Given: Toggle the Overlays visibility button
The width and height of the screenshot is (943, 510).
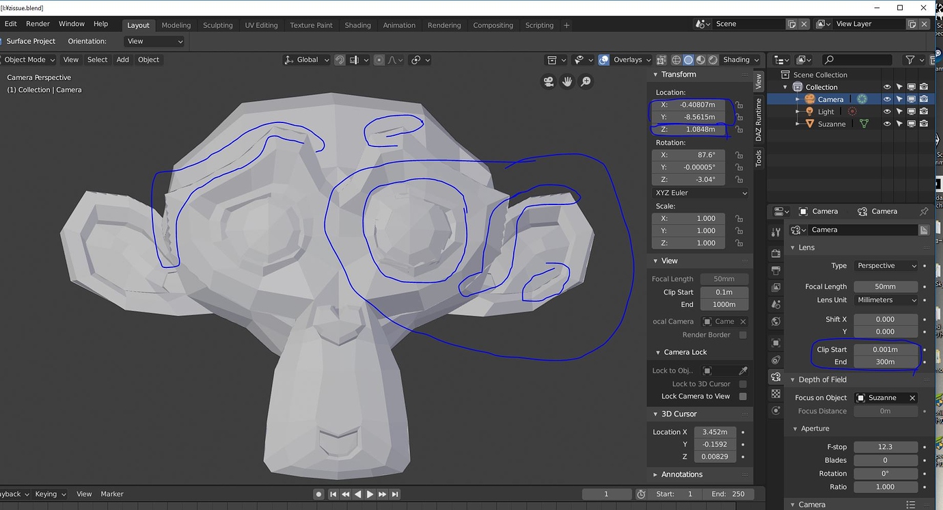Looking at the screenshot, I should [604, 60].
